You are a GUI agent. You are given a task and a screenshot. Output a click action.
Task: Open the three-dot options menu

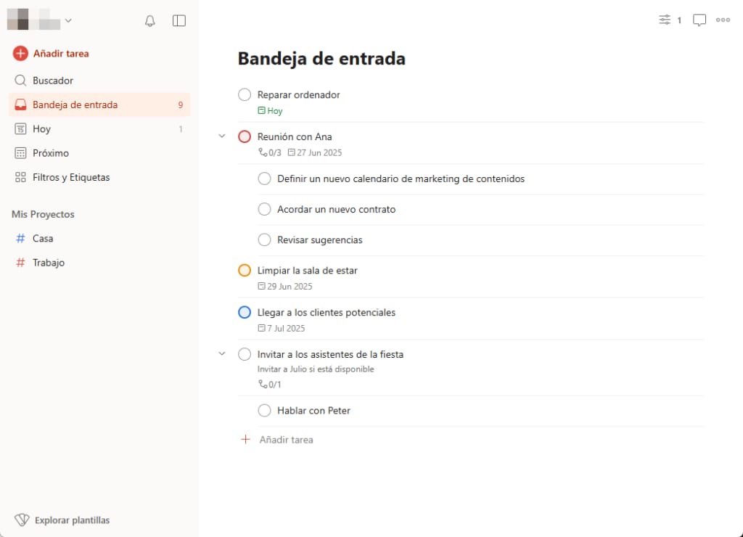723,20
